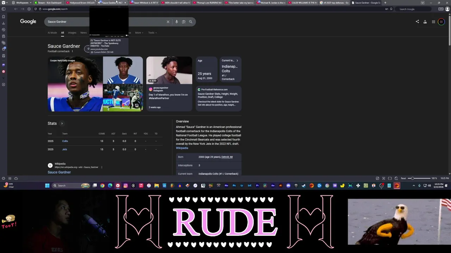Switch to CALEB WILLIAMS tab
This screenshot has width=451, height=253.
pos(303,2)
